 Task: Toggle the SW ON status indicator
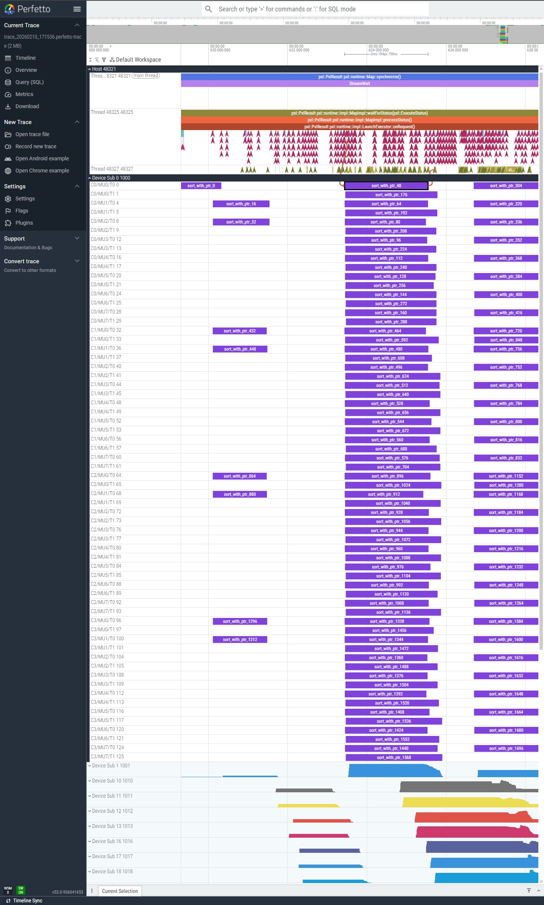pyautogui.click(x=21, y=890)
